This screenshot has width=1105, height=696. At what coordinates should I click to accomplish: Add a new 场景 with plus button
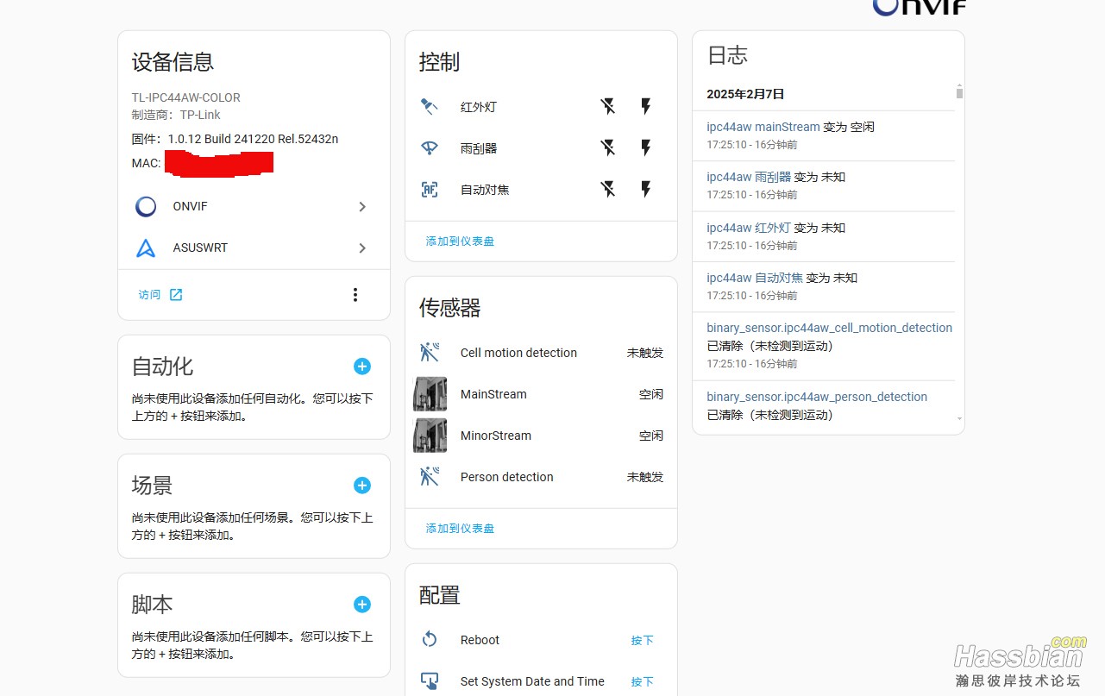[362, 486]
